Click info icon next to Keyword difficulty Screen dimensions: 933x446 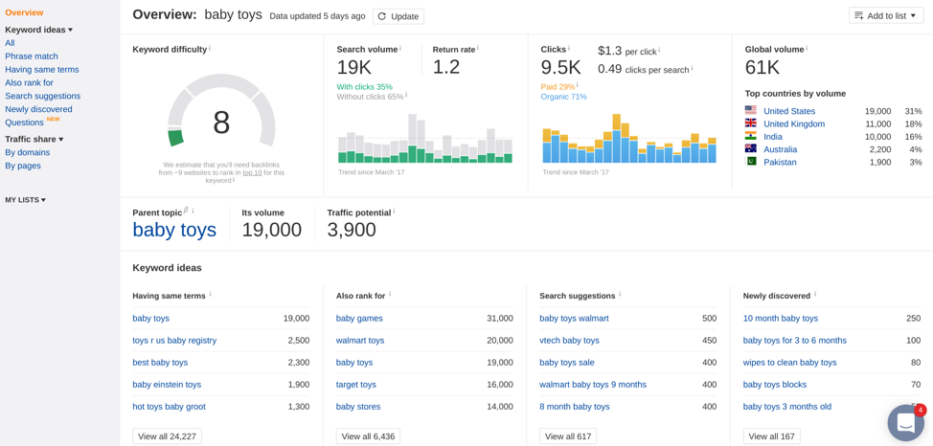click(x=210, y=49)
